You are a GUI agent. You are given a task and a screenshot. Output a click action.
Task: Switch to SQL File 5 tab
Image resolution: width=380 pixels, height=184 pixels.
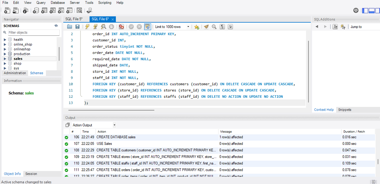(x=74, y=19)
